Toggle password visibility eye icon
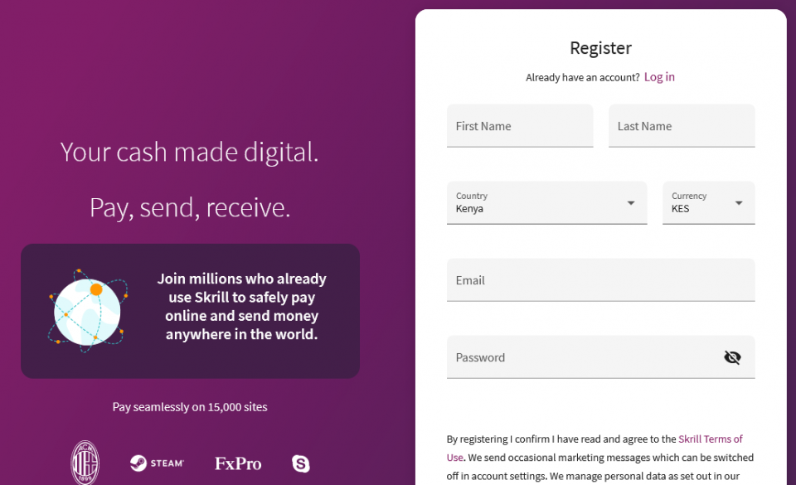The width and height of the screenshot is (796, 485). point(732,357)
